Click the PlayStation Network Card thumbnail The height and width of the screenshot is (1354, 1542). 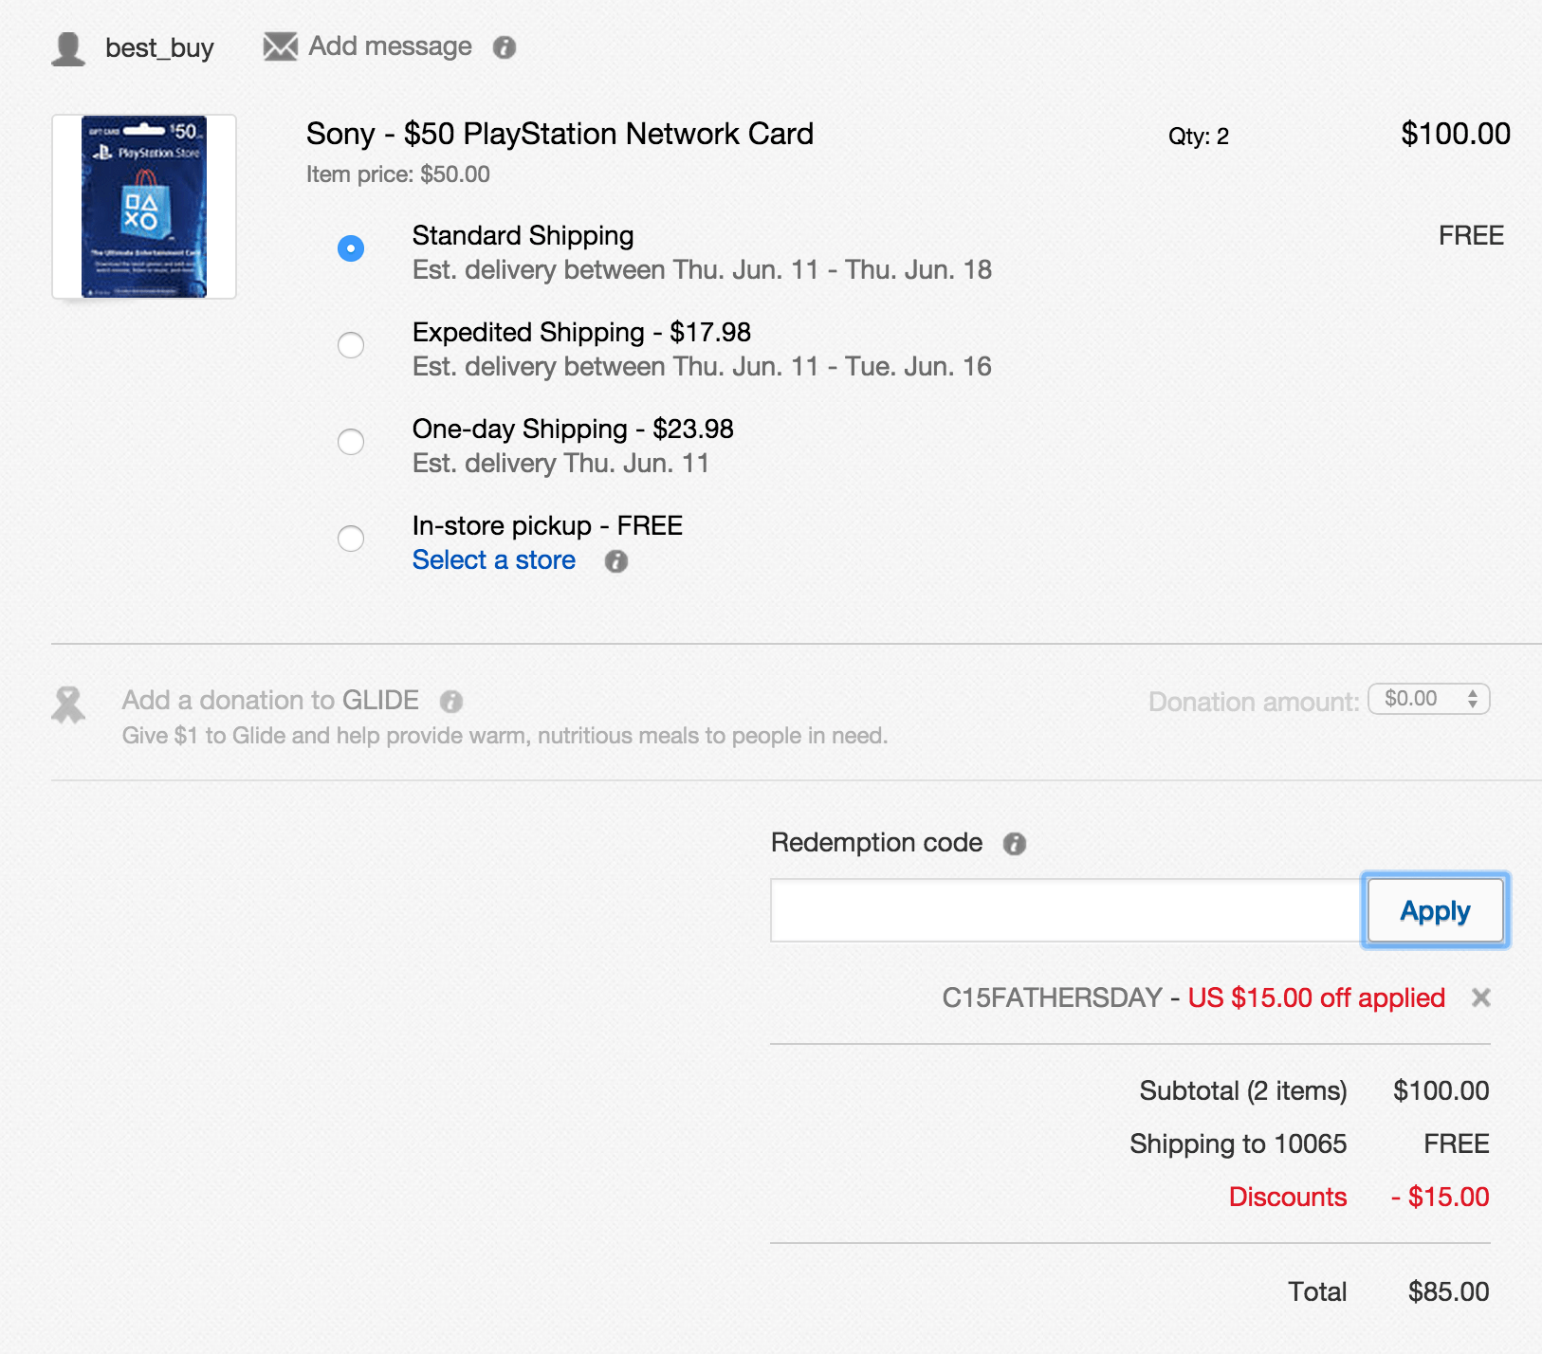click(x=144, y=207)
